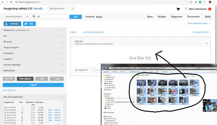Screen dimensions: 217x125
Task: Click the Tøm skjema button
Action: [25, 79]
